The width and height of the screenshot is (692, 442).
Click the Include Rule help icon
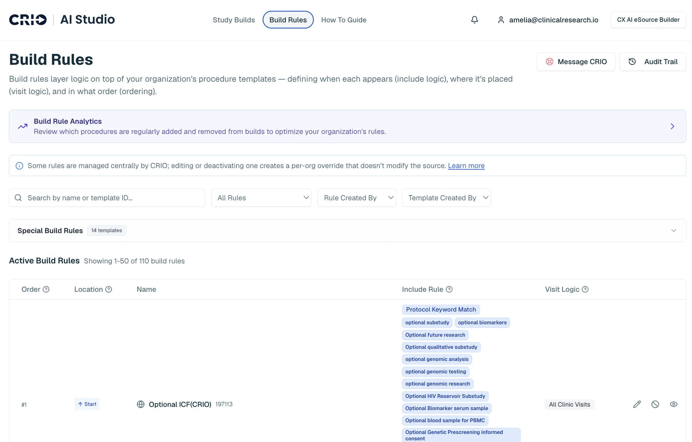click(x=449, y=290)
